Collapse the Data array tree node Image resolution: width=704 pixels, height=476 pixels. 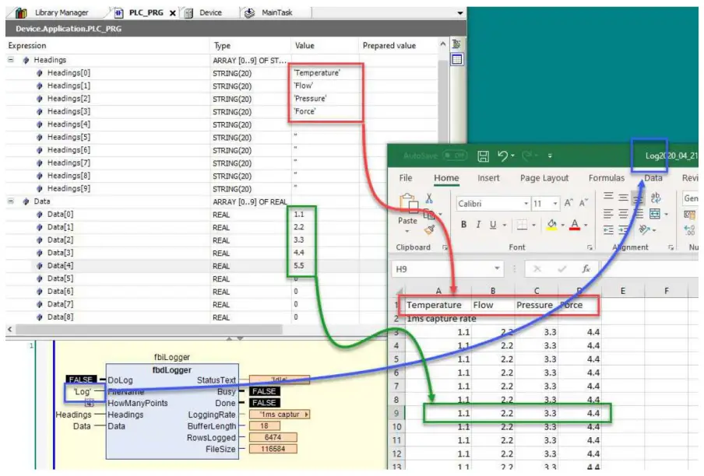[x=11, y=201]
